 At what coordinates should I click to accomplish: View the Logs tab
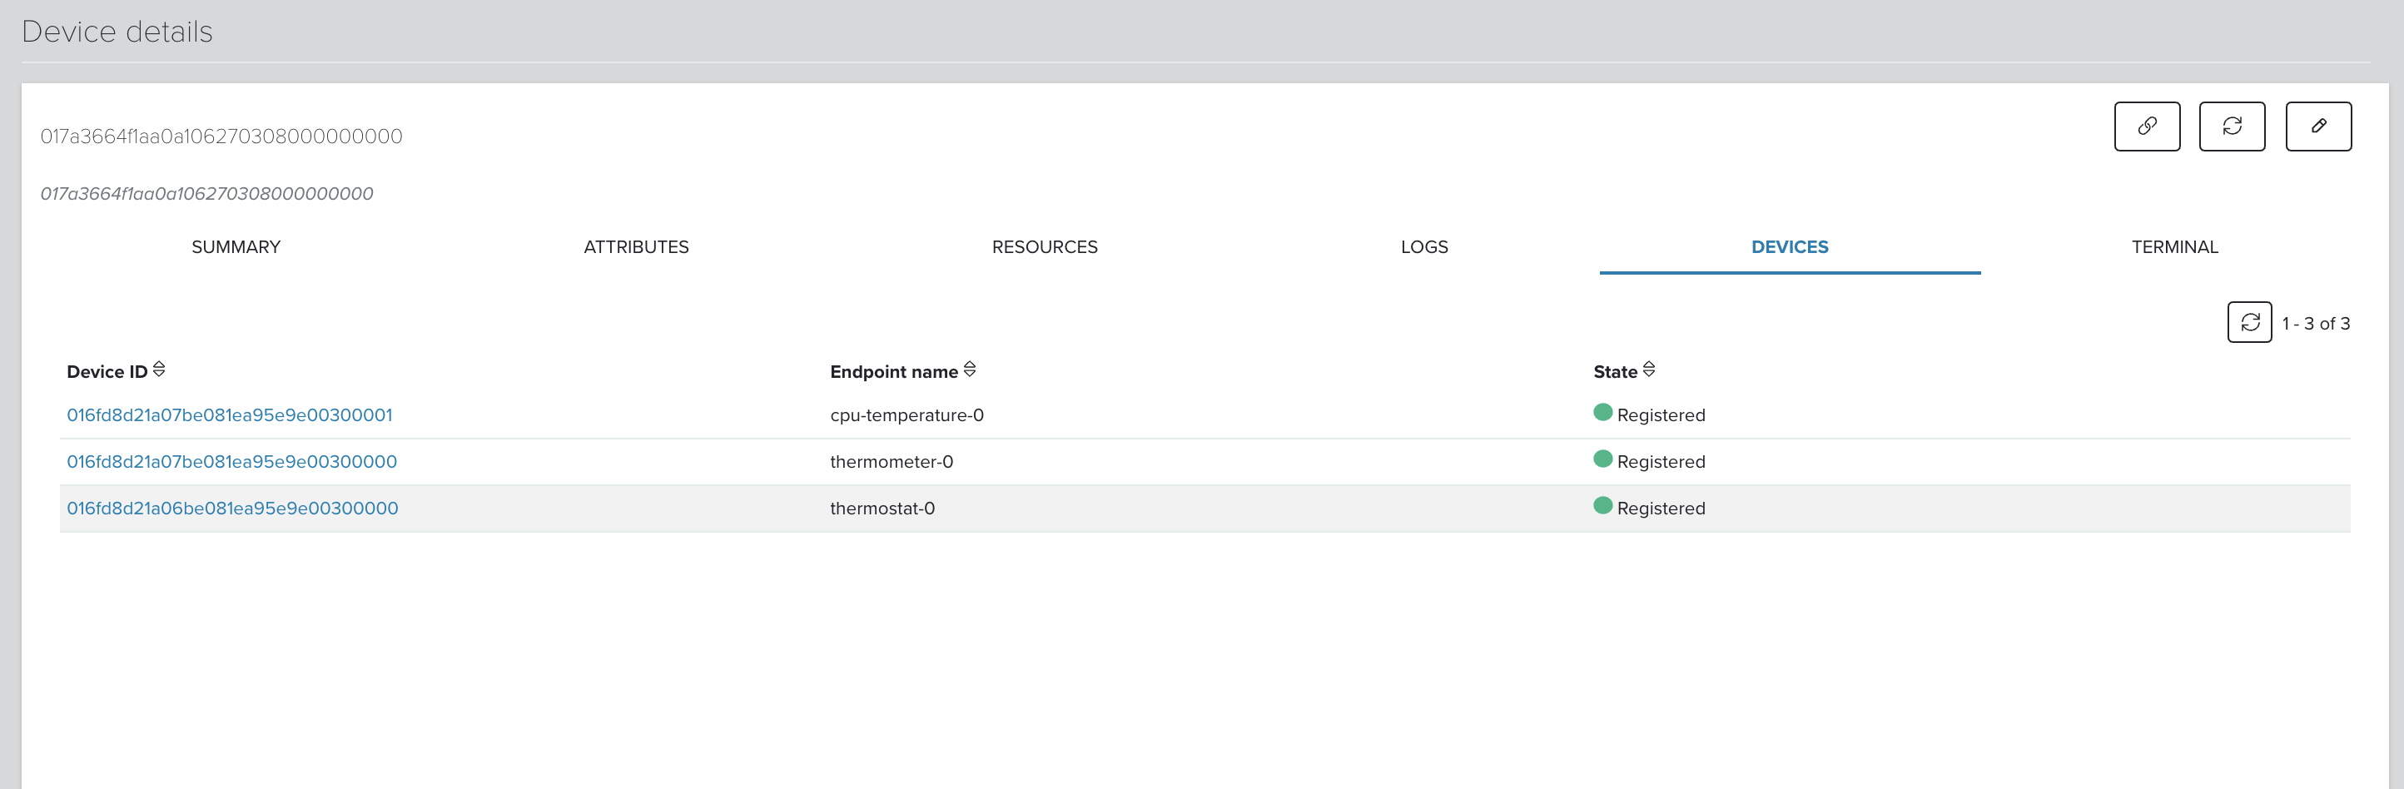click(x=1424, y=247)
